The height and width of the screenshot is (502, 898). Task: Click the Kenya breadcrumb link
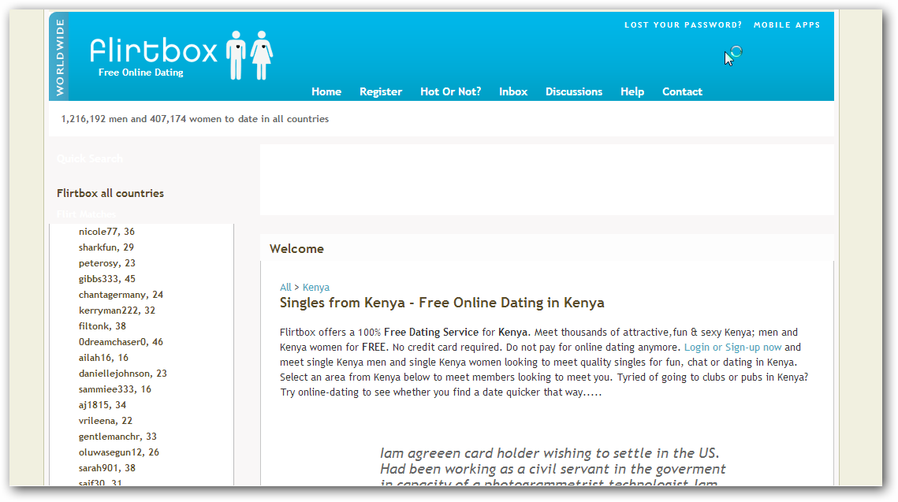click(316, 288)
